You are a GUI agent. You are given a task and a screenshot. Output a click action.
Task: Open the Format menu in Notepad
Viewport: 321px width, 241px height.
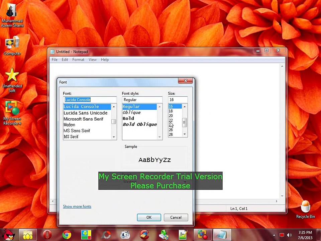pyautogui.click(x=78, y=60)
